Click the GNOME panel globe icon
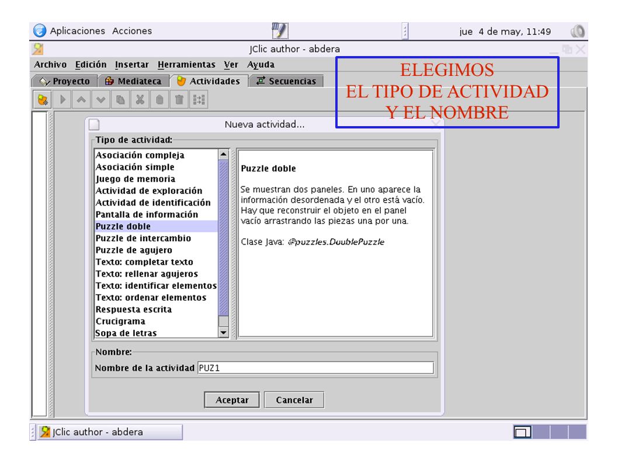 pos(39,31)
